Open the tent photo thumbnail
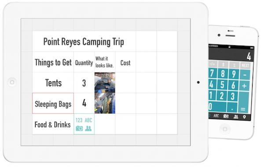The width and height of the screenshot is (264, 167). pos(105,83)
